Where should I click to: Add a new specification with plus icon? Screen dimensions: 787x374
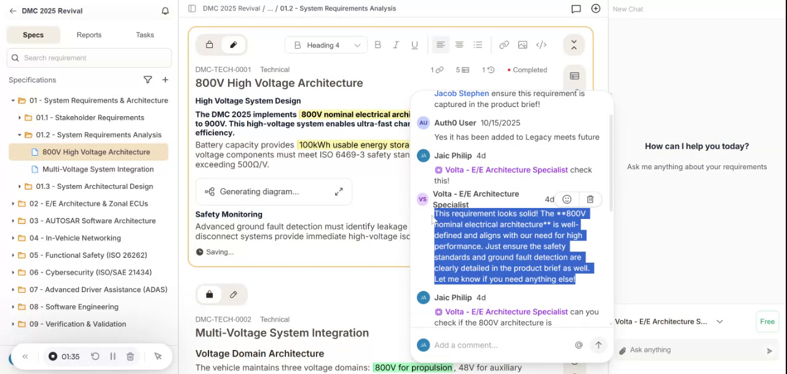[165, 80]
